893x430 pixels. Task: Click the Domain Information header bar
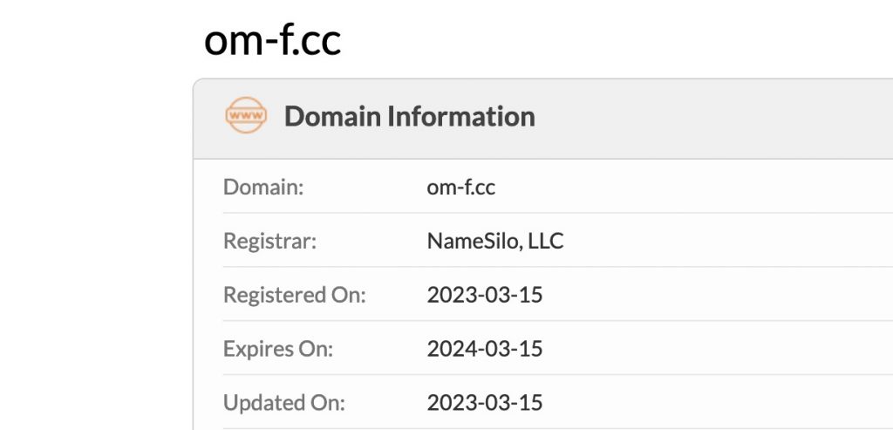tap(543, 119)
